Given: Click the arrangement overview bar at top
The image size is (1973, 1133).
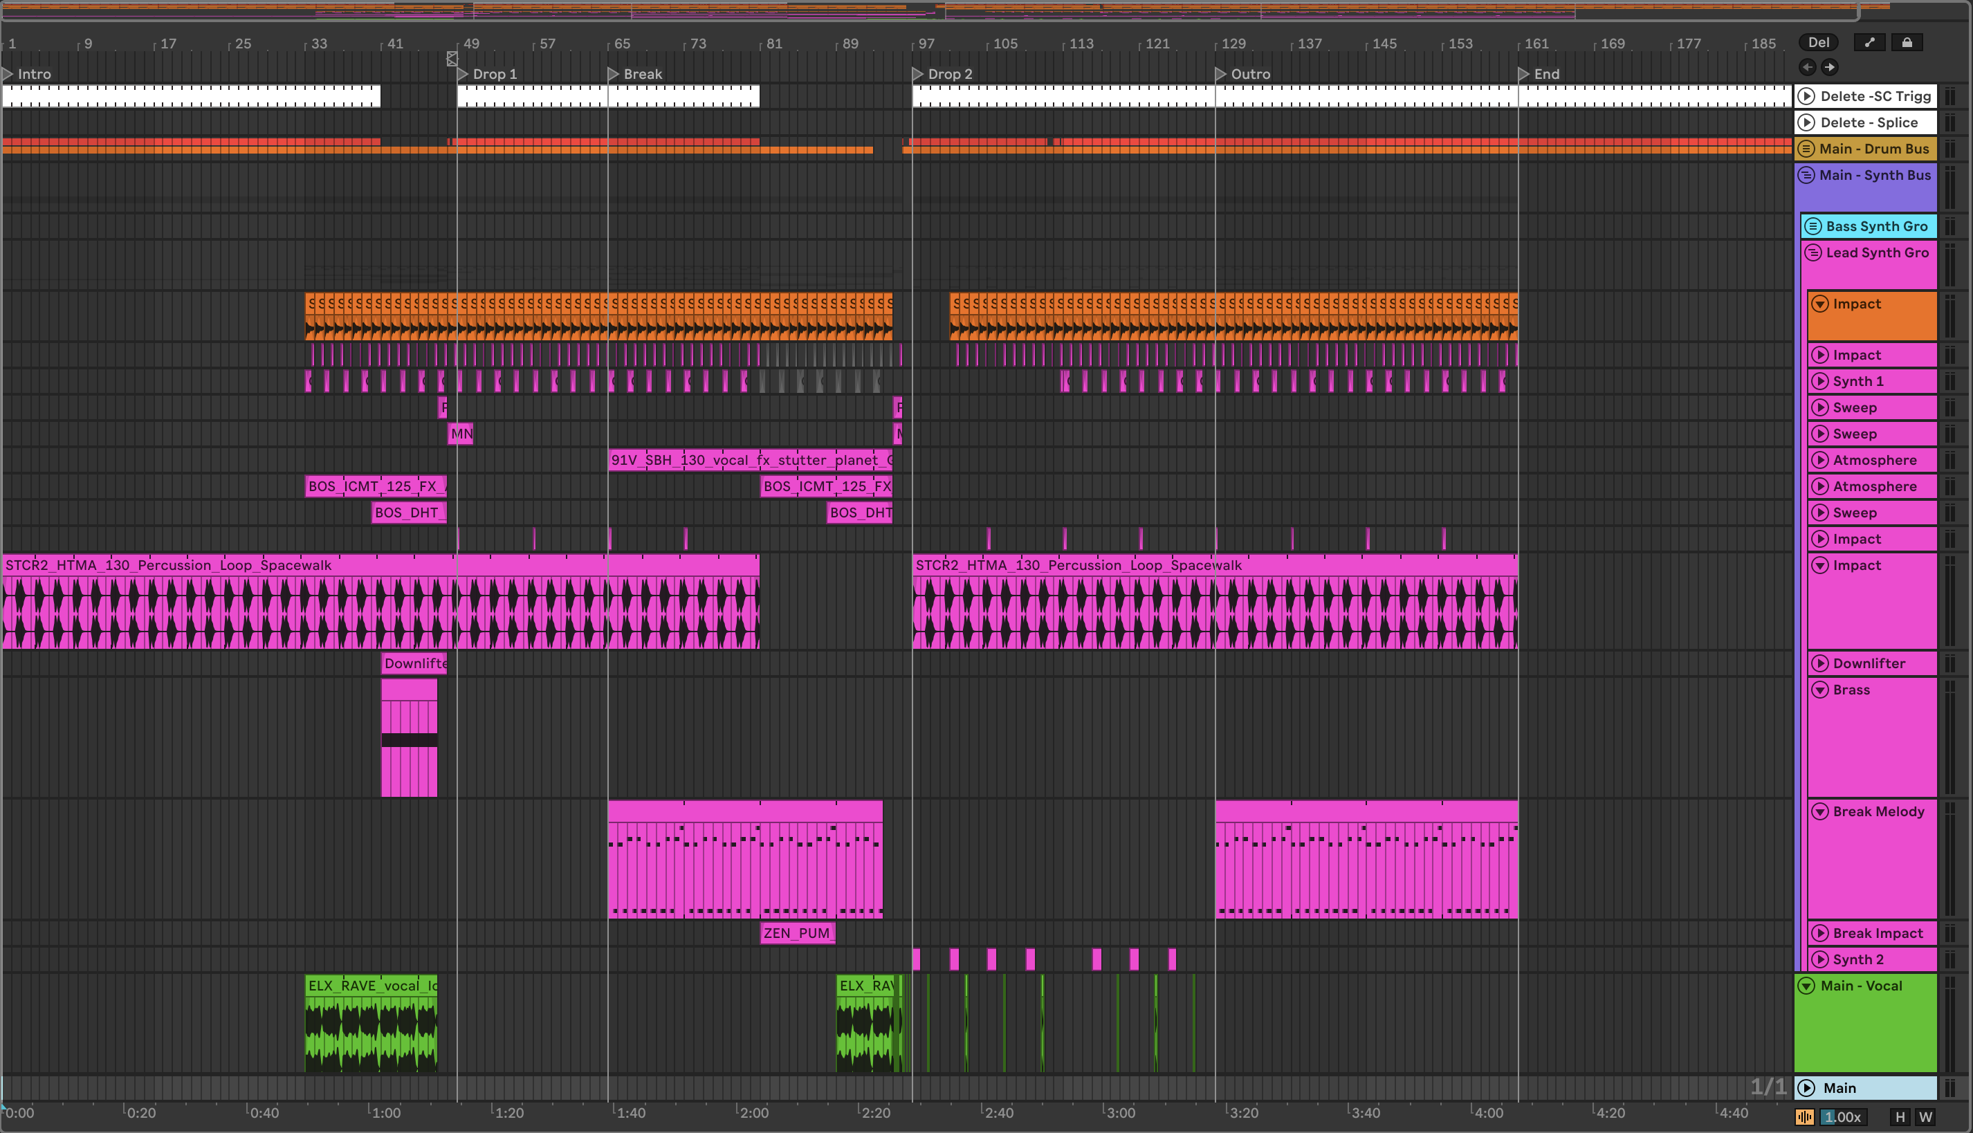Looking at the screenshot, I should point(930,11).
